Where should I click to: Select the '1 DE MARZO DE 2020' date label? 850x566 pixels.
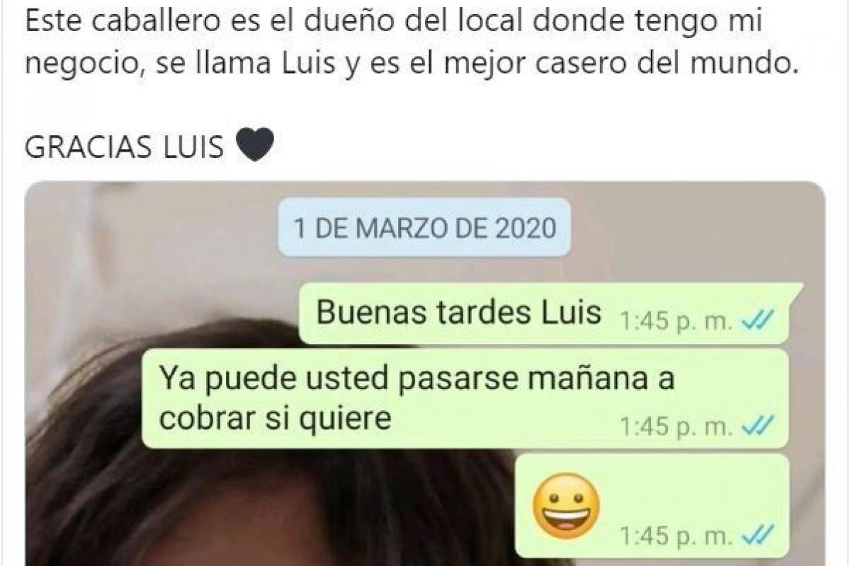click(x=425, y=228)
